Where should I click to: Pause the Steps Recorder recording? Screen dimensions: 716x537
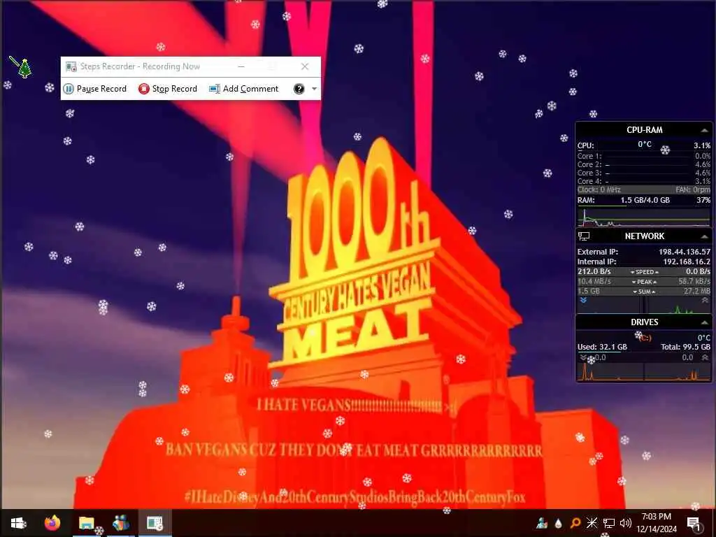pos(95,89)
